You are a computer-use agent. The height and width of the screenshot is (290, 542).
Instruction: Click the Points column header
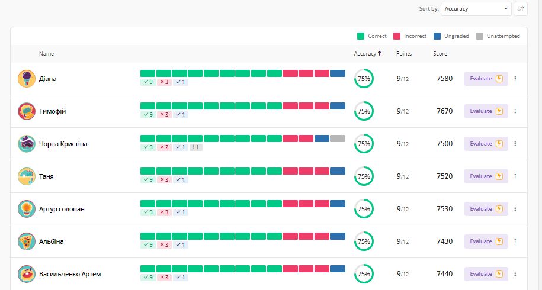(x=404, y=54)
